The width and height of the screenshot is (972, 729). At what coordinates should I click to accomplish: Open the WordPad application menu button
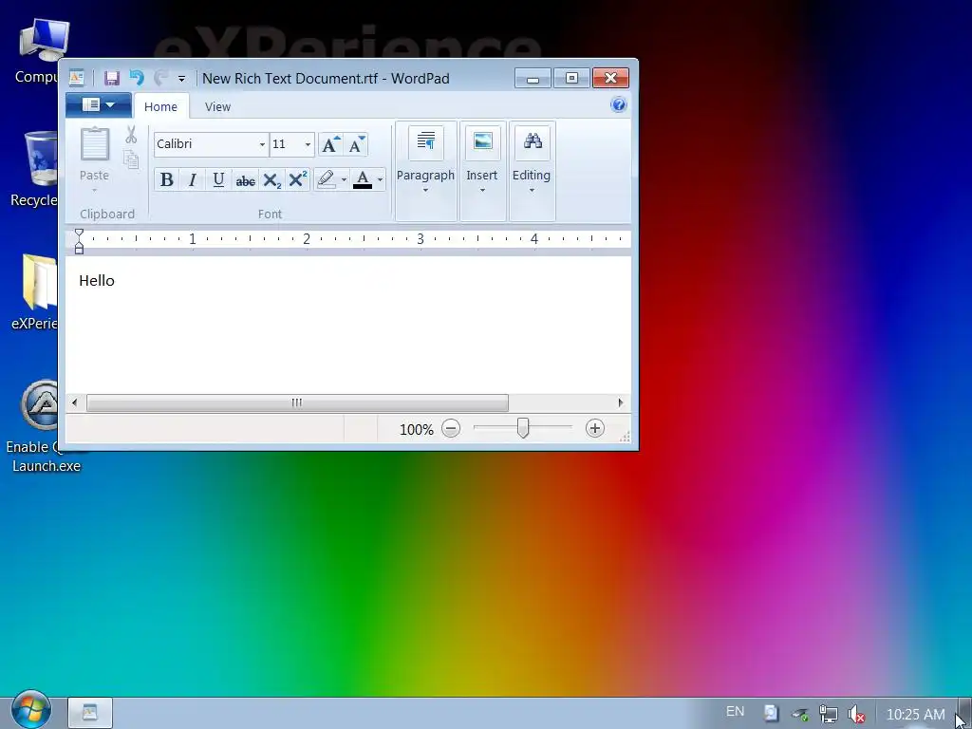[x=98, y=104]
